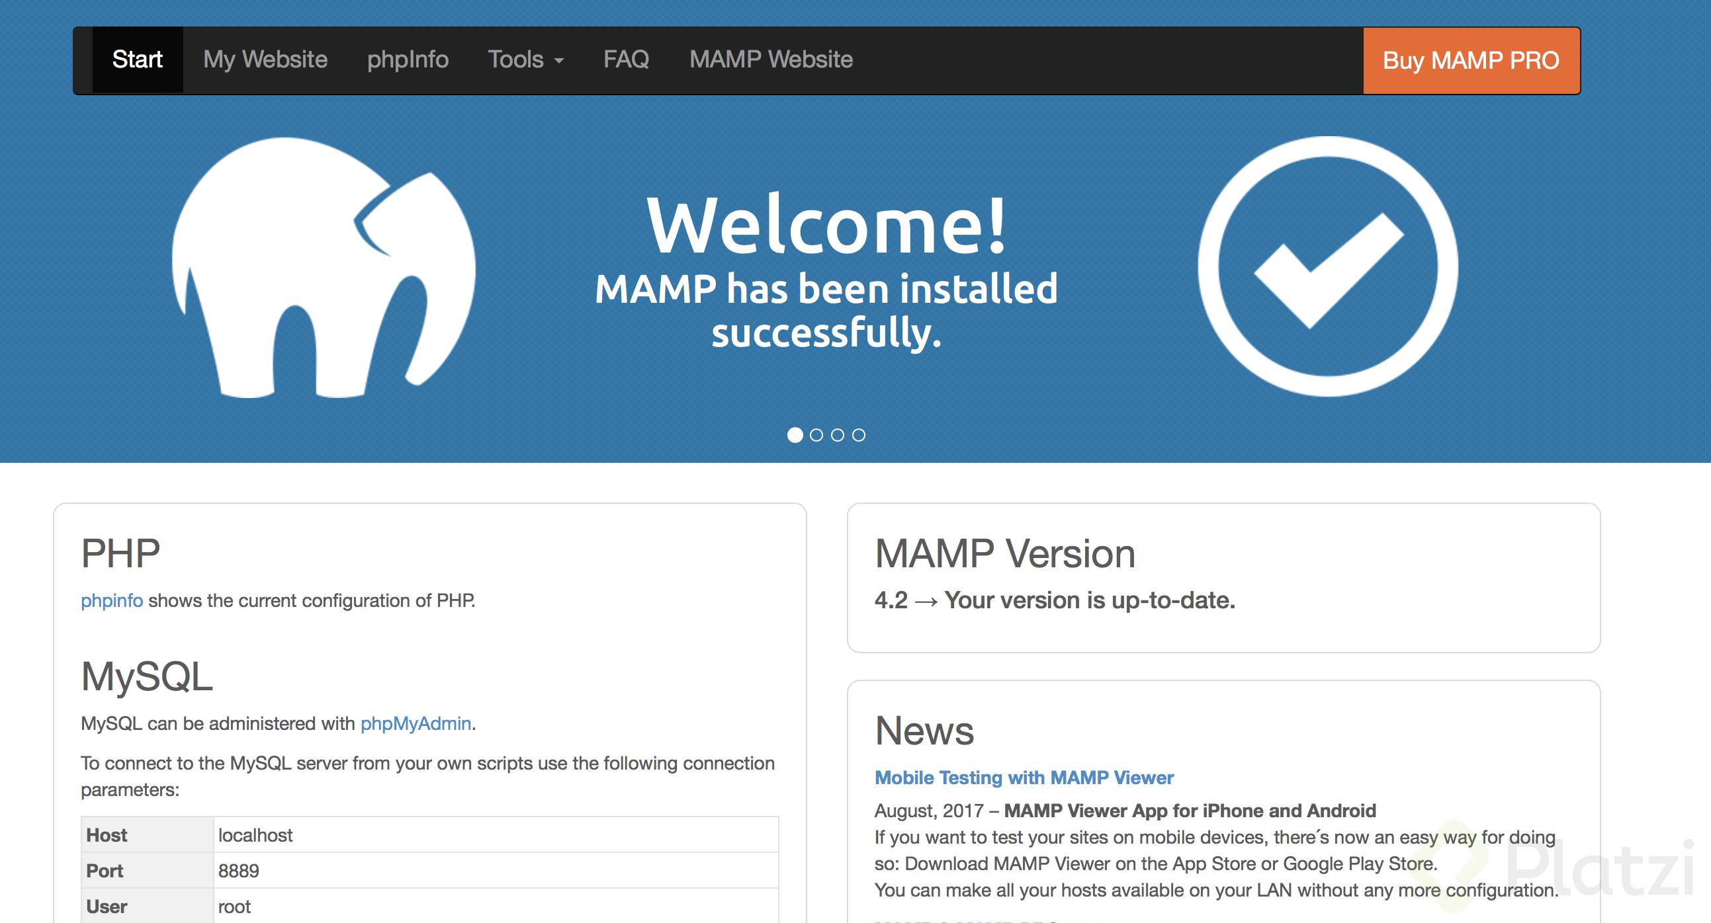
Task: Open the Start tab in navbar
Action: (137, 60)
